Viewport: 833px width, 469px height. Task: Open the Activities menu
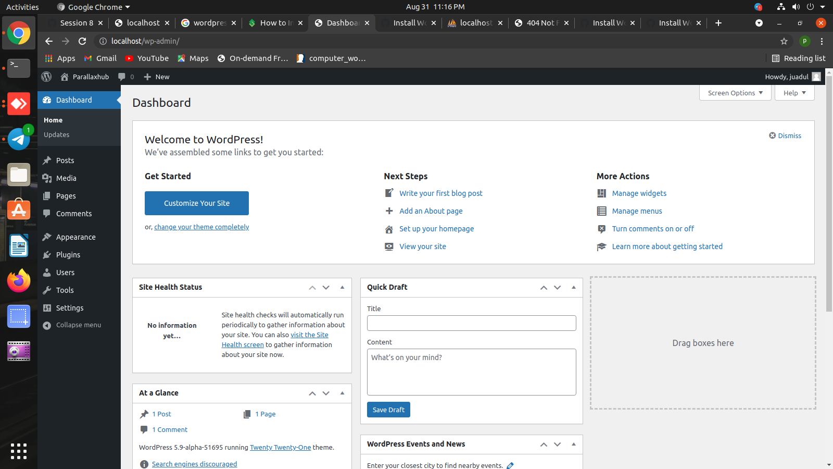click(22, 7)
